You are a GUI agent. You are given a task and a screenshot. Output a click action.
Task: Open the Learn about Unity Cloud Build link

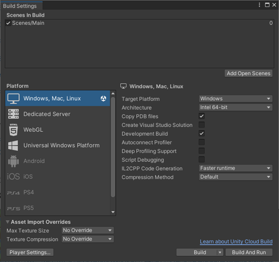coord(236,242)
